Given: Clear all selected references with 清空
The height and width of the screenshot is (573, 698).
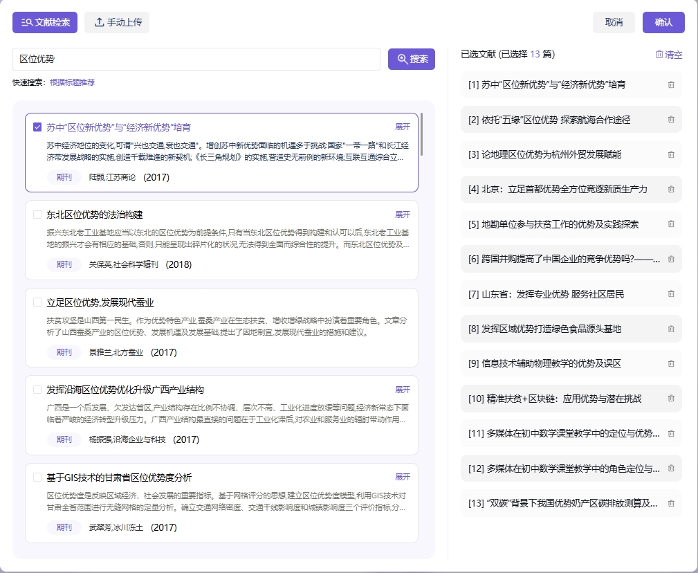Looking at the screenshot, I should (669, 54).
